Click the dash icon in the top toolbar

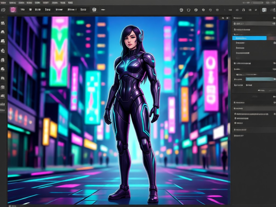click(103, 10)
